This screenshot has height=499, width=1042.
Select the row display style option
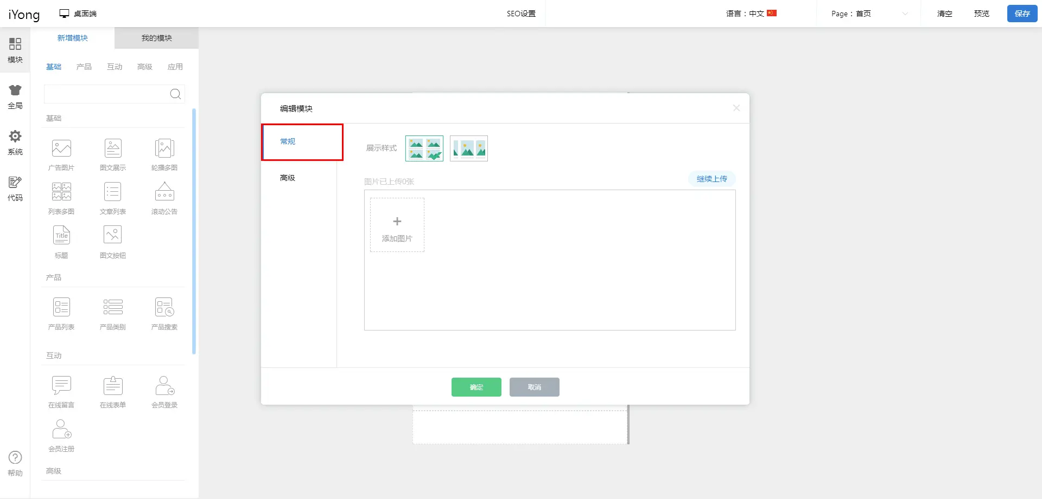[469, 148]
